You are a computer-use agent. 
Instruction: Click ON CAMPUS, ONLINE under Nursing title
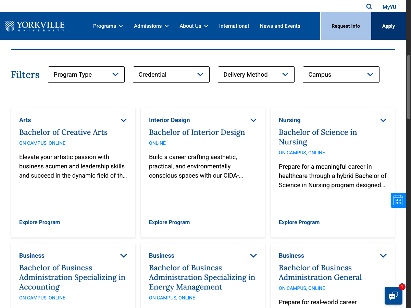point(302,153)
